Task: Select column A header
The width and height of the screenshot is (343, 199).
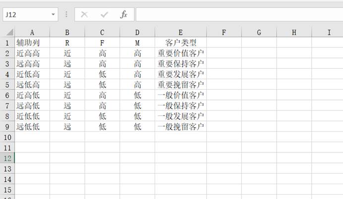Action: pyautogui.click(x=32, y=32)
